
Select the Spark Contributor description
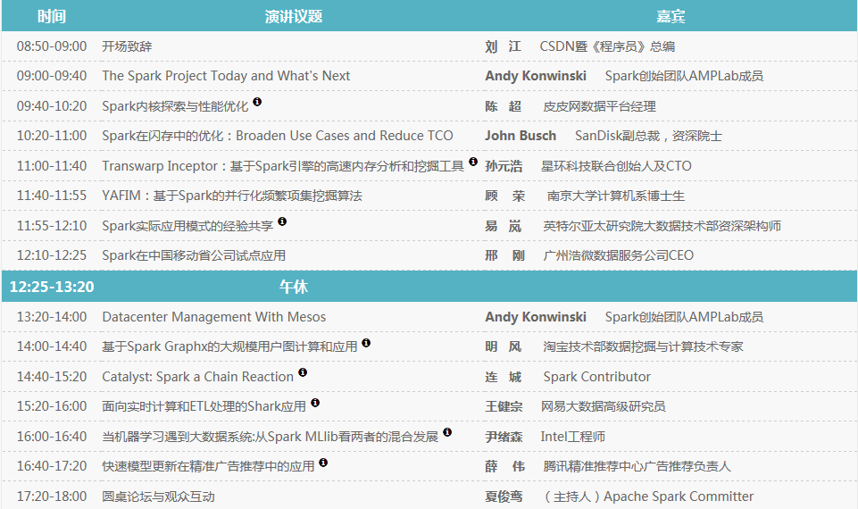point(597,377)
